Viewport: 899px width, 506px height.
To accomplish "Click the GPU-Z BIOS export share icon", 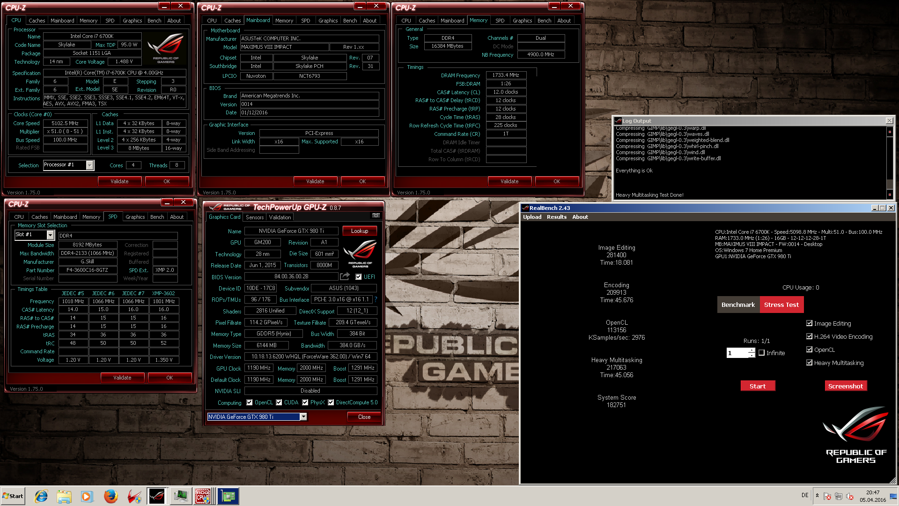I will pyautogui.click(x=345, y=276).
